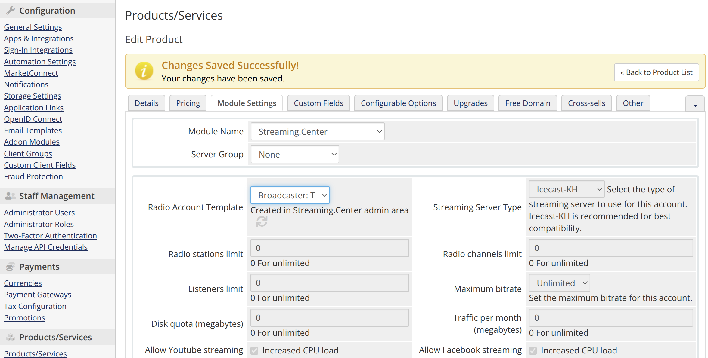Open the Configurable Options tab
This screenshot has width=708, height=358.
[398, 103]
